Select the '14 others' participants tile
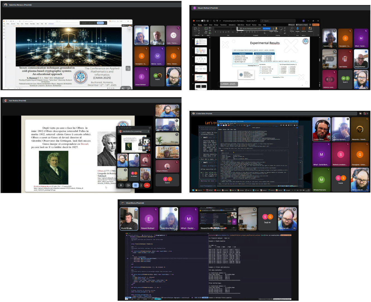Viewport: 371px width, 302px height. point(134,174)
